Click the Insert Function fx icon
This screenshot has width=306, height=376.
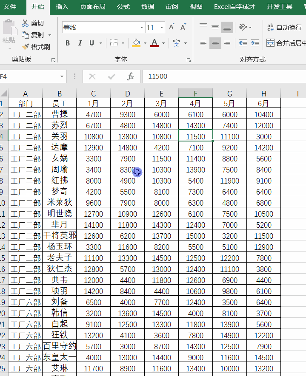pyautogui.click(x=130, y=76)
